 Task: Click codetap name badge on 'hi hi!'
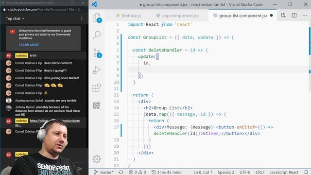click(x=21, y=55)
